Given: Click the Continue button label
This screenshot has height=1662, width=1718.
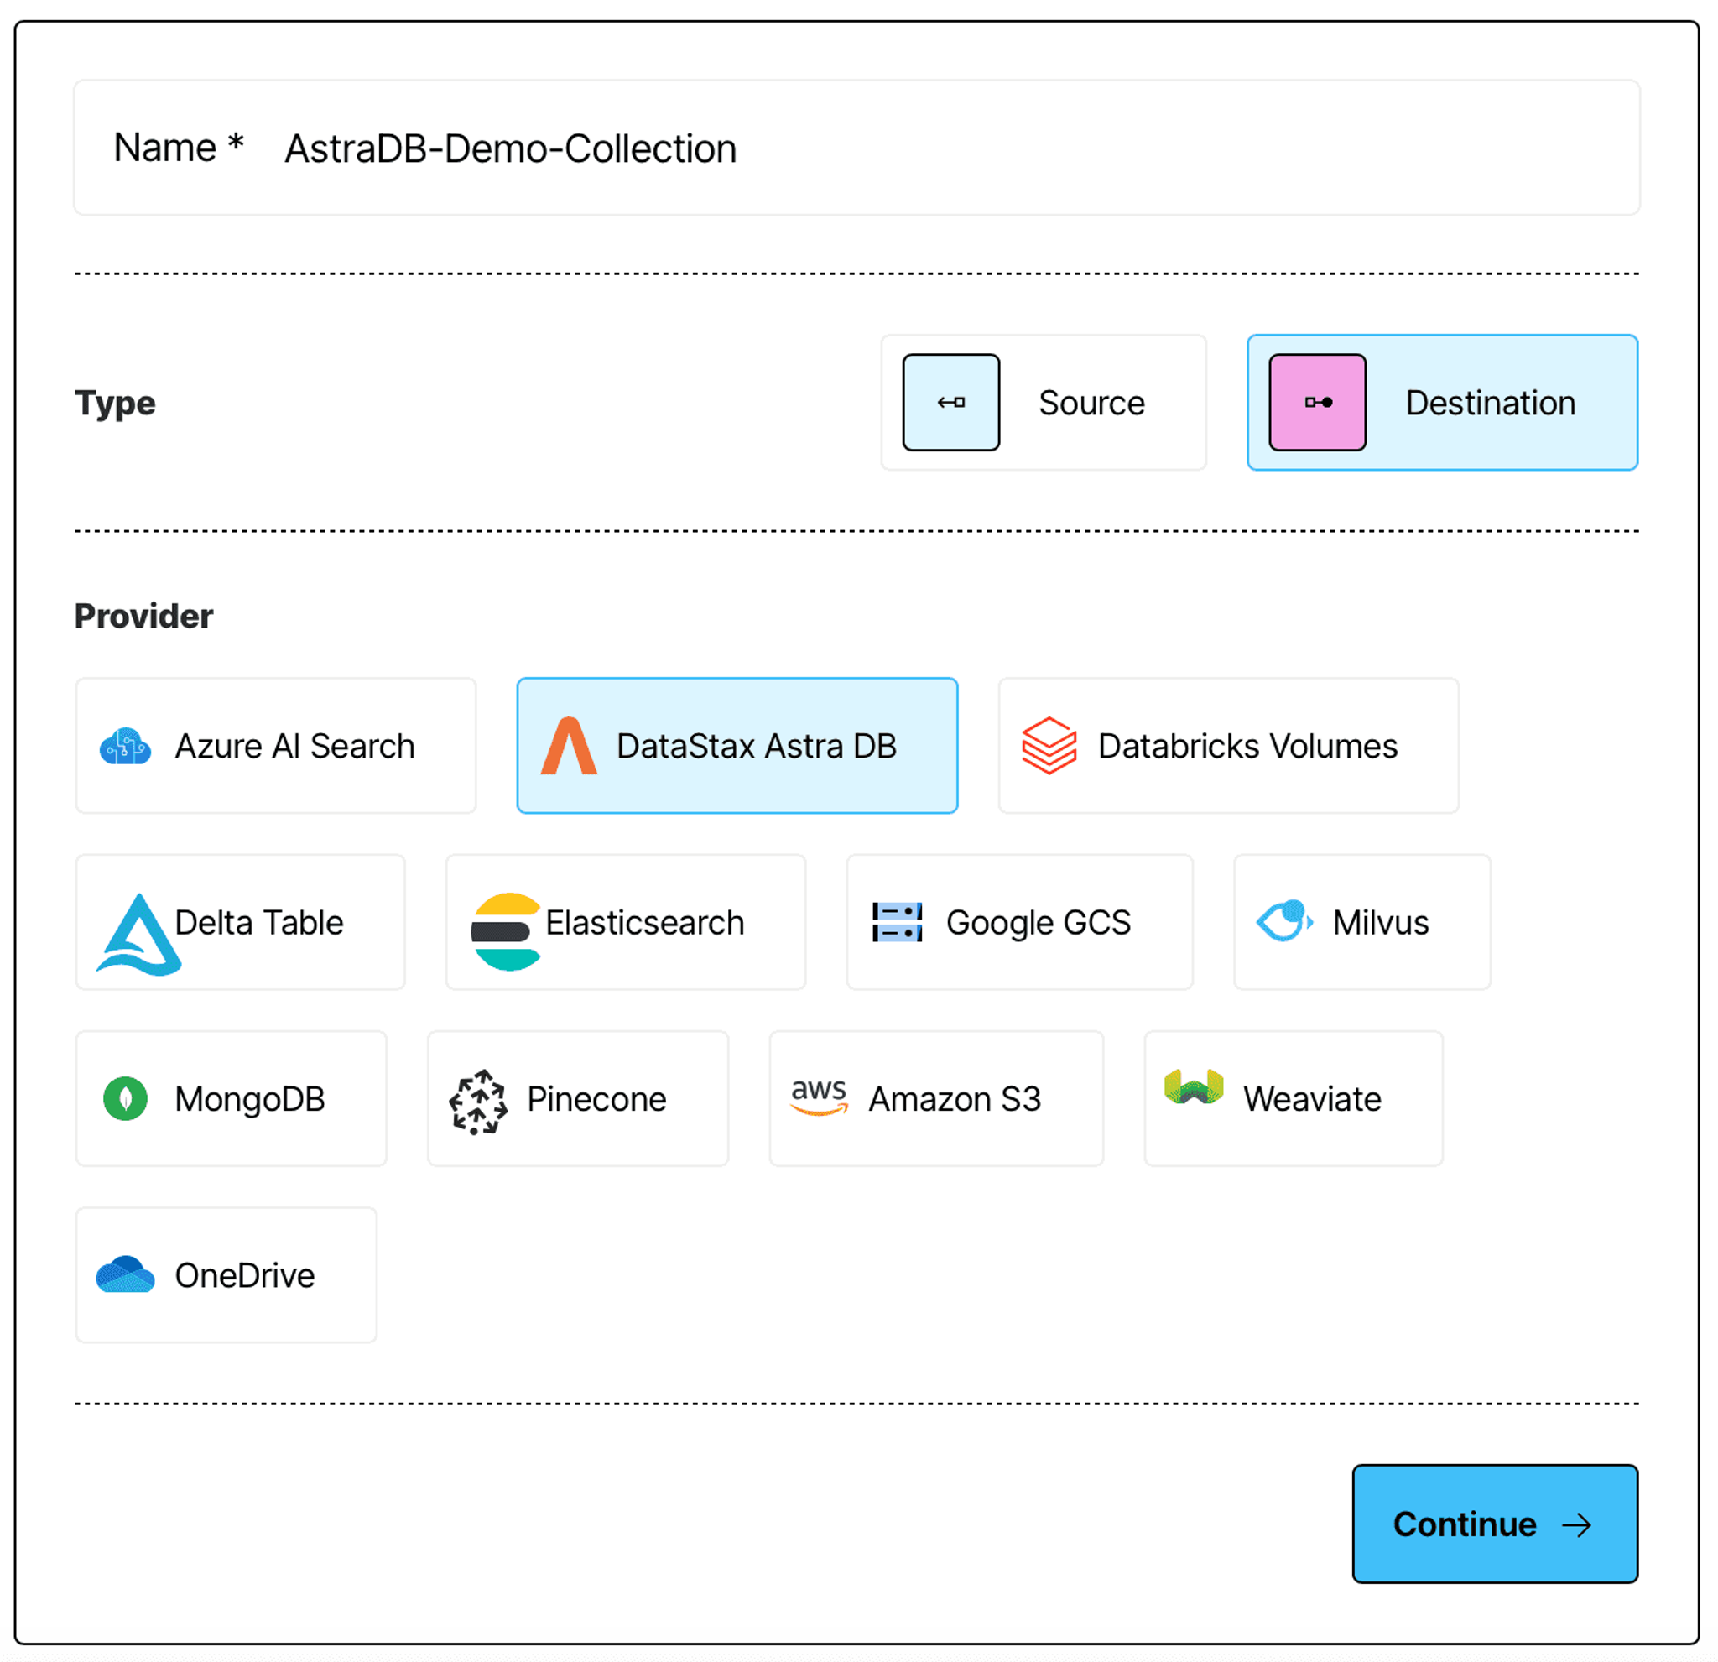Looking at the screenshot, I should click(1465, 1524).
